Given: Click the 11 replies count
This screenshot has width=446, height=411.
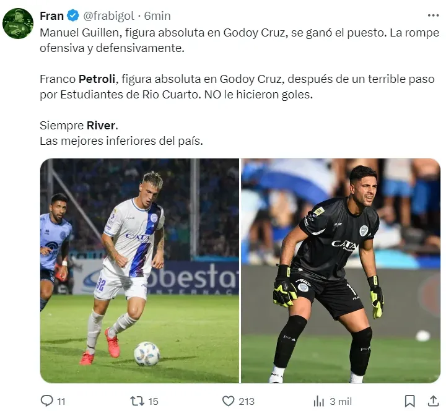Looking at the screenshot, I should click(x=61, y=401).
